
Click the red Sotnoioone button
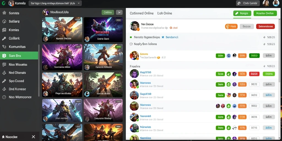265,26
